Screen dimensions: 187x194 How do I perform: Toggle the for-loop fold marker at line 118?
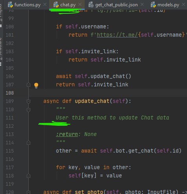point(28,176)
